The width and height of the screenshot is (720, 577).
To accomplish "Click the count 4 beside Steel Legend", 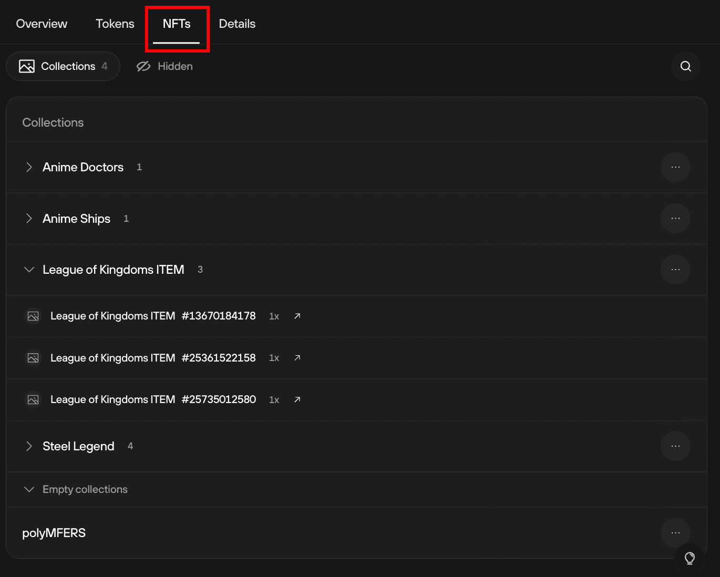I will tap(130, 446).
